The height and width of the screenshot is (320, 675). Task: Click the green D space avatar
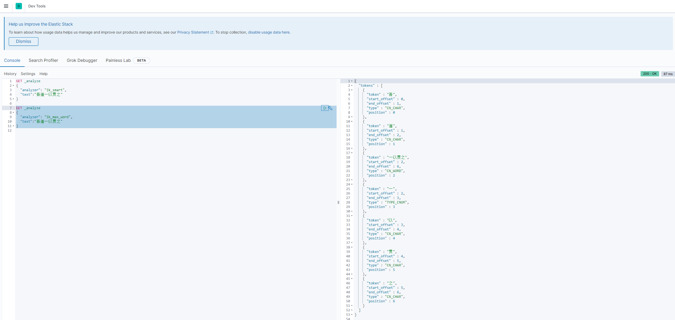click(x=19, y=6)
